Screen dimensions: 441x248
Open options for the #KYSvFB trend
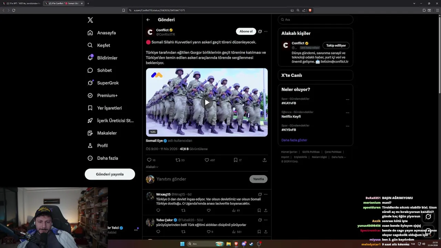click(x=347, y=126)
